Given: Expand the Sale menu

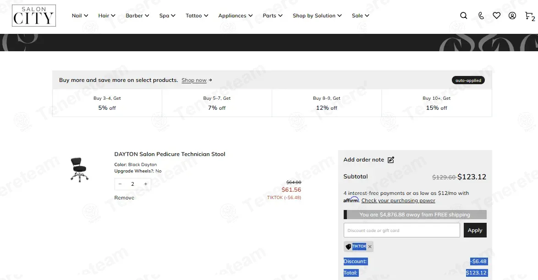Looking at the screenshot, I should tap(360, 16).
